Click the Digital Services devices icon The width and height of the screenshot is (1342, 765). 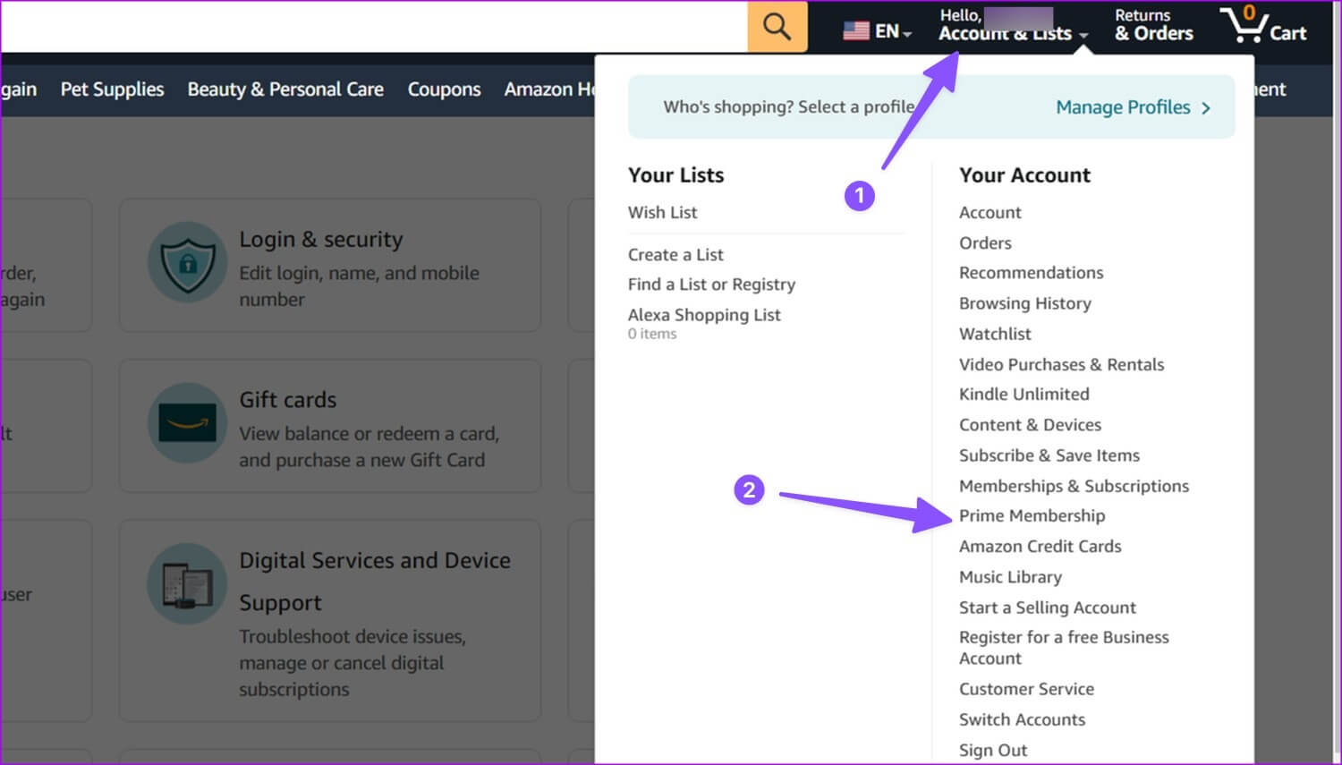188,585
